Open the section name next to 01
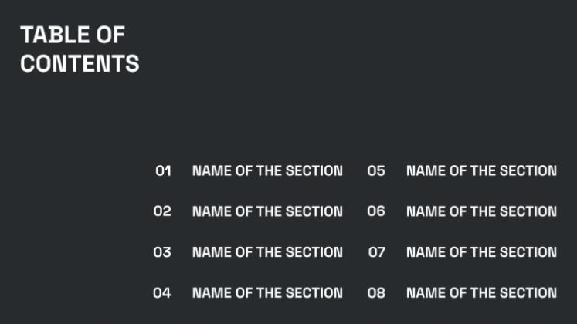This screenshot has width=577, height=324. coord(267,170)
